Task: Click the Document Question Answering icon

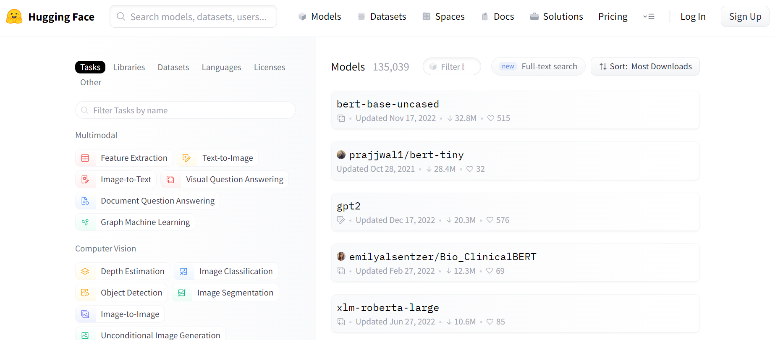Action: [x=85, y=201]
